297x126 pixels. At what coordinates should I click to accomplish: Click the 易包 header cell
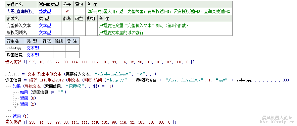tap(79, 4)
